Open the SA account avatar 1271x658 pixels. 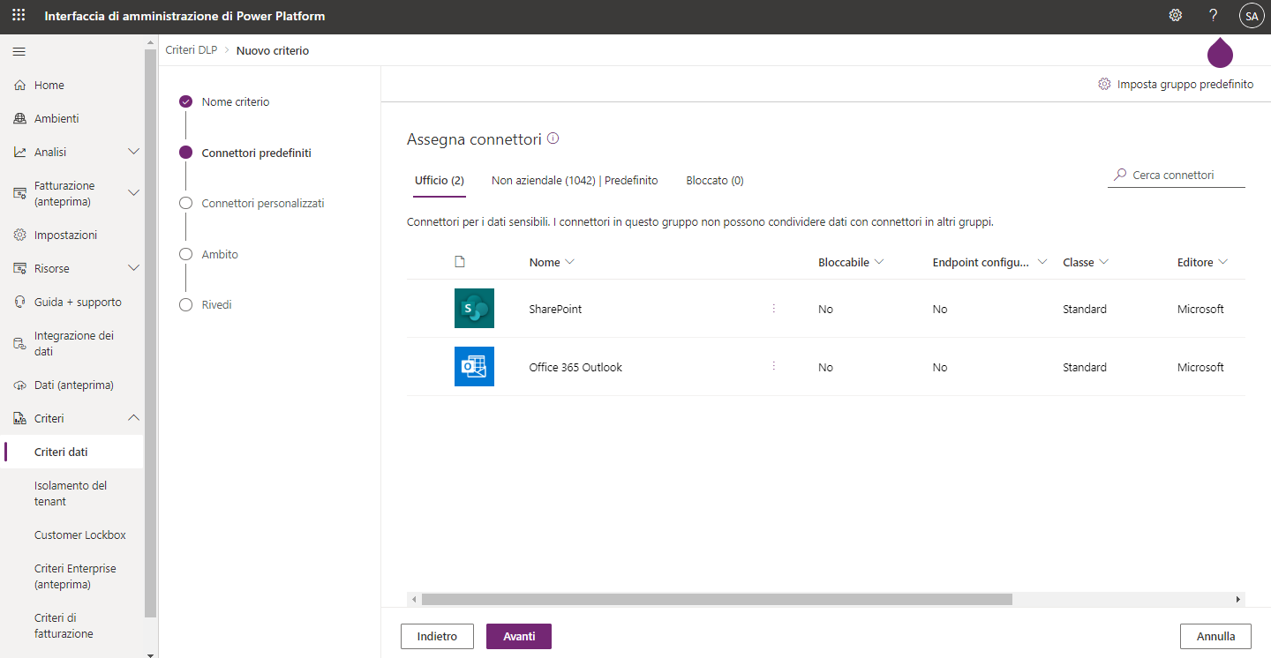1252,15
